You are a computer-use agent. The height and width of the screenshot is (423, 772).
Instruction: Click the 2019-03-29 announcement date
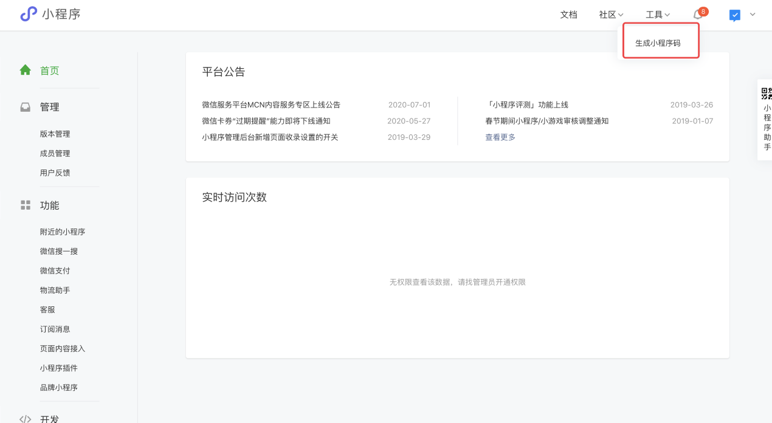pos(409,137)
